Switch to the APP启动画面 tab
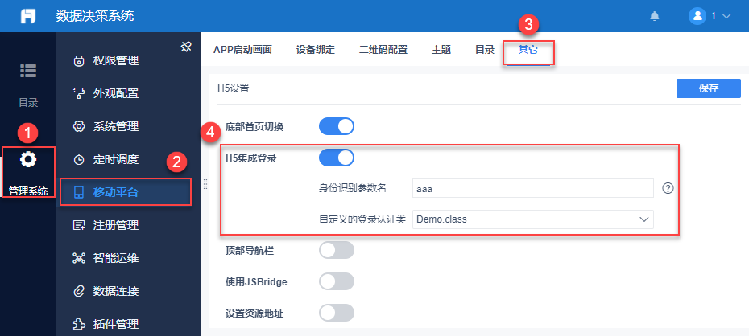 (242, 50)
